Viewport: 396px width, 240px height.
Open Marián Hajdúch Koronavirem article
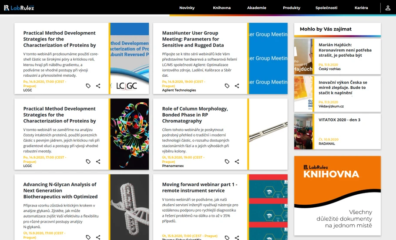[345, 50]
